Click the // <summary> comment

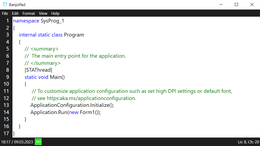(42, 49)
